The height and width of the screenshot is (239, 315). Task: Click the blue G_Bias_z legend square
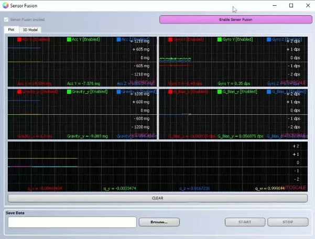pyautogui.click(x=269, y=92)
